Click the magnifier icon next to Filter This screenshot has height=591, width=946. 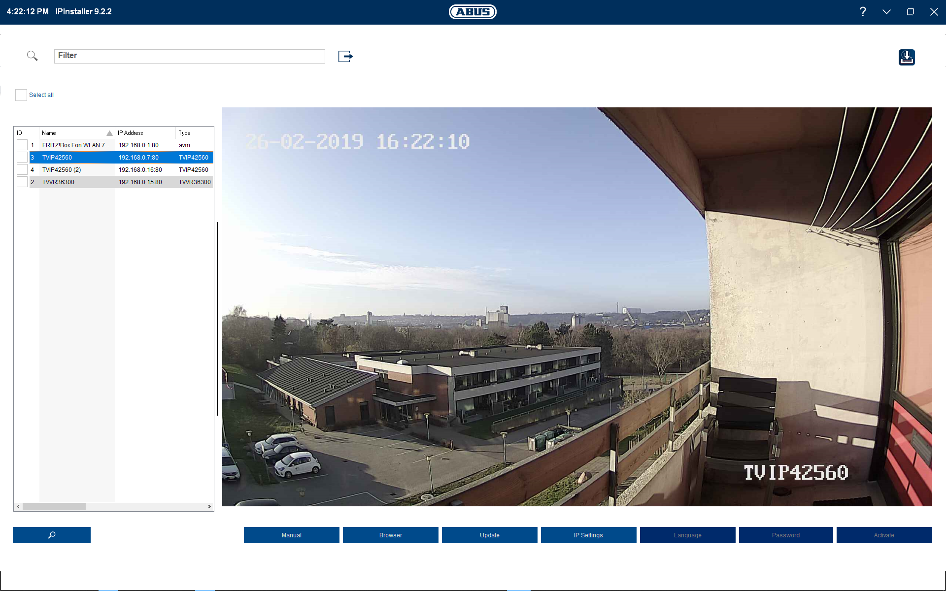(32, 56)
